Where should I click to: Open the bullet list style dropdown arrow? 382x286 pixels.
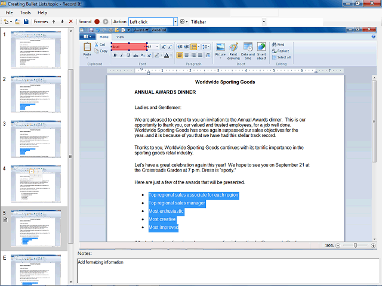click(x=199, y=46)
